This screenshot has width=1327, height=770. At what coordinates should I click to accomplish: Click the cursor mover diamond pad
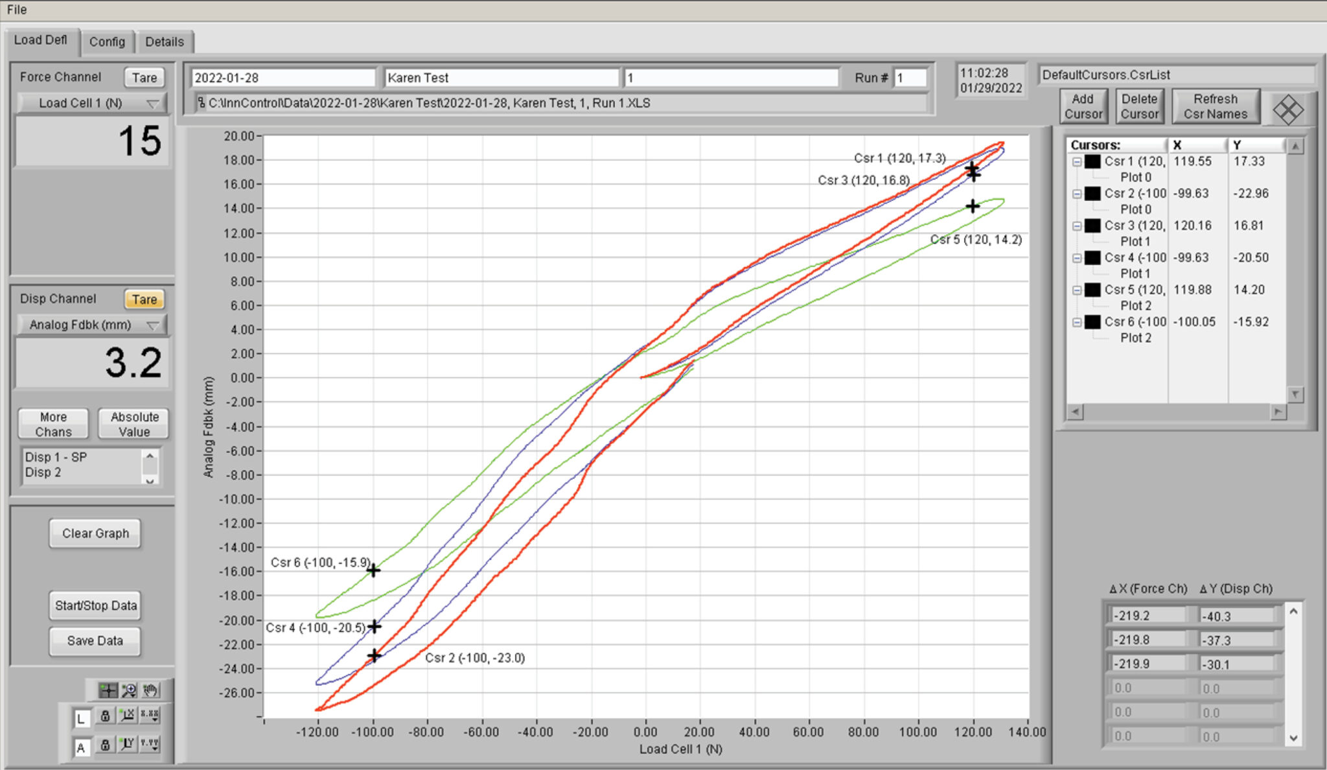pos(1288,110)
